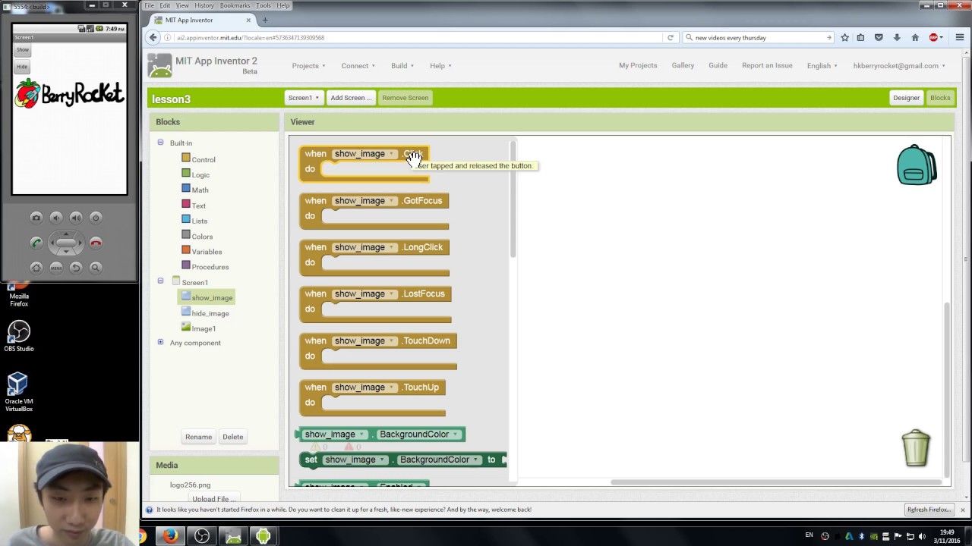This screenshot has width=972, height=546.
Task: Click the Refresh Firefox button
Action: point(929,510)
